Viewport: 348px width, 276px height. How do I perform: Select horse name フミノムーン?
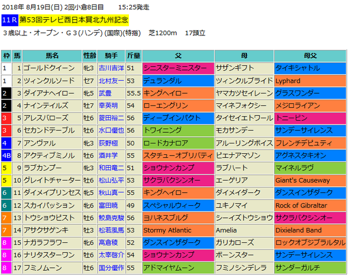(42, 268)
